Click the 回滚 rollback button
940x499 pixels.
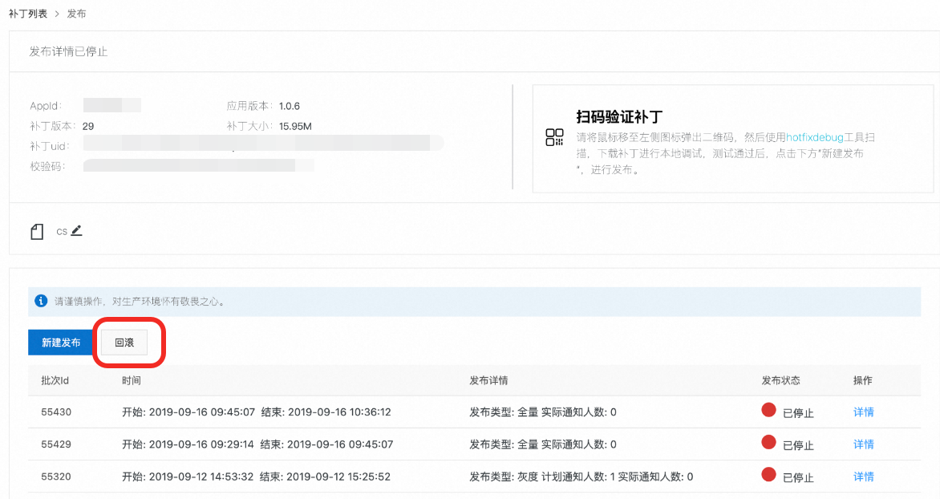coord(124,343)
